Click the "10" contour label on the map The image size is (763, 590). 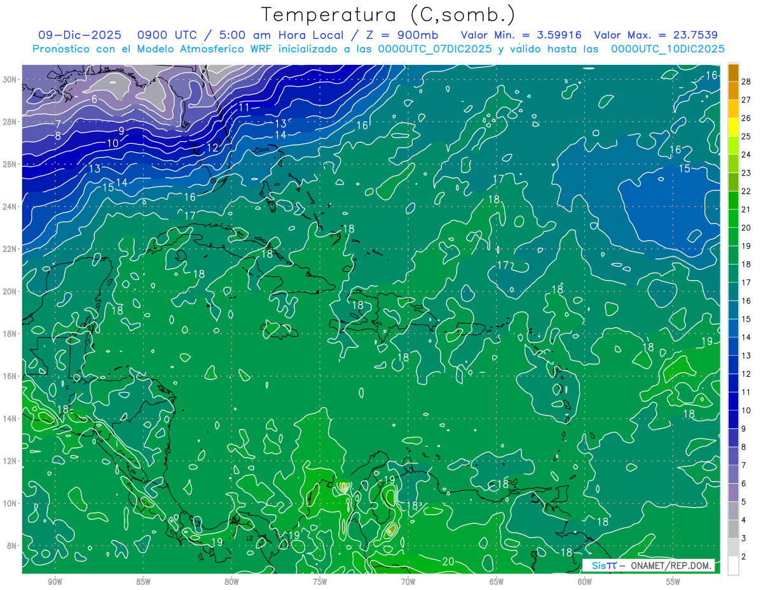[x=113, y=144]
